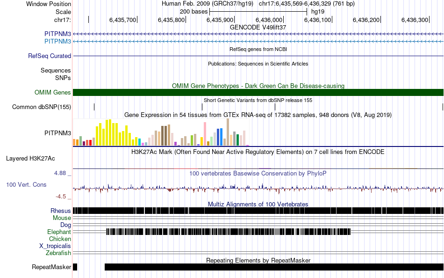Click 'Multiz Alignments of 100 Vertebrates' title
Image resolution: width=444 pixels, height=278 pixels.
[258, 204]
